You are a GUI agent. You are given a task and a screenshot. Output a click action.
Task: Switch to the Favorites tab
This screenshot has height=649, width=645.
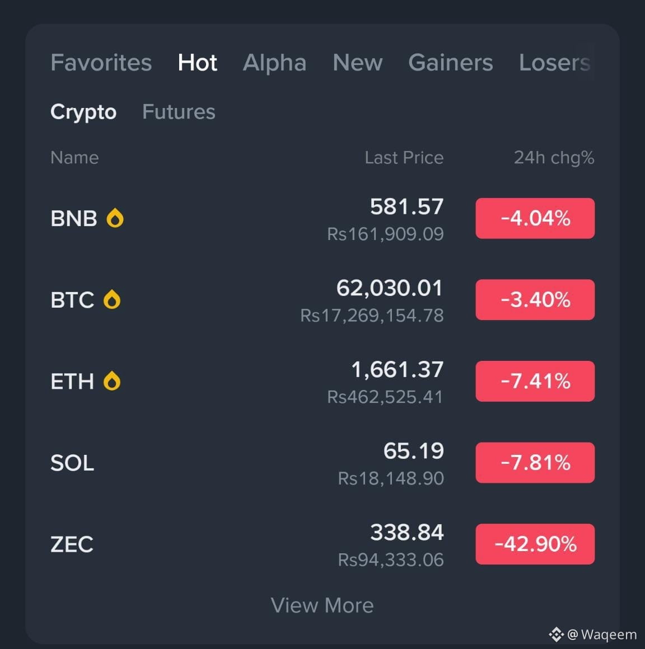pos(101,63)
